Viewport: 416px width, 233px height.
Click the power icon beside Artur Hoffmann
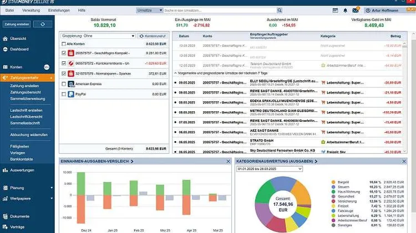[x=368, y=11]
